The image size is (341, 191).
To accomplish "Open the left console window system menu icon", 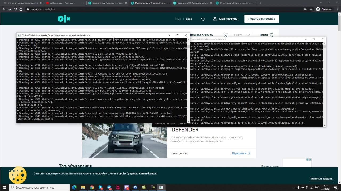I will tap(19, 35).
